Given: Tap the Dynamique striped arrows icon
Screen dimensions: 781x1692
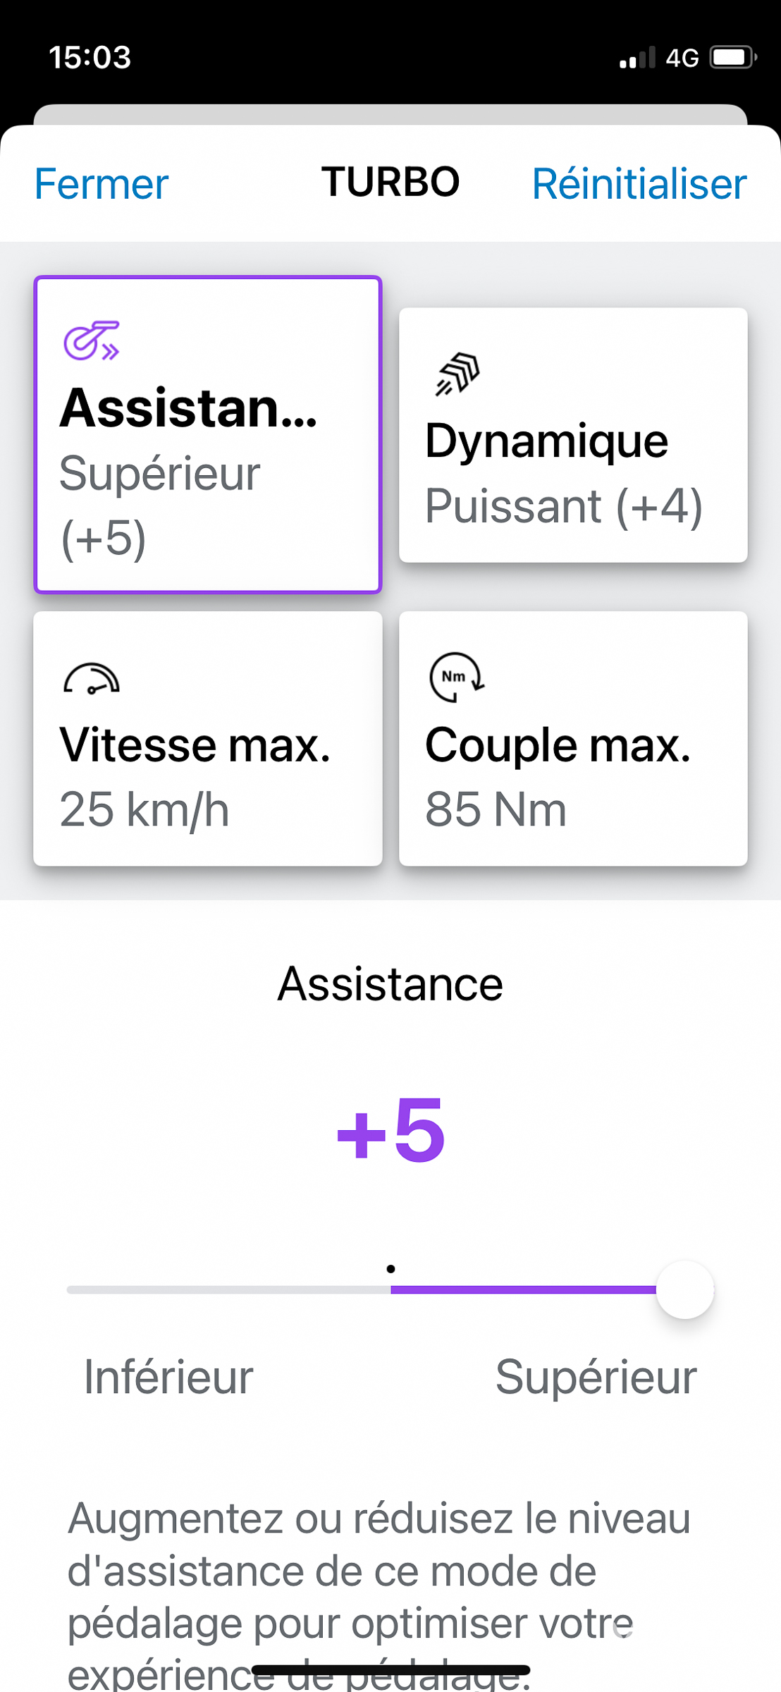Looking at the screenshot, I should [x=457, y=374].
